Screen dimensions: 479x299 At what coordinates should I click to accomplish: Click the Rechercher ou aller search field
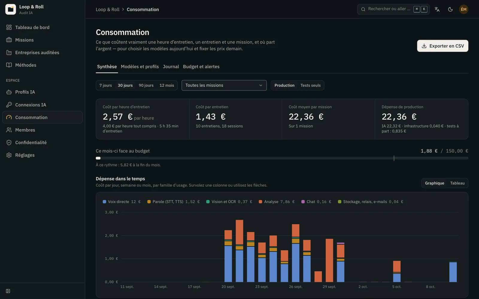tap(393, 9)
